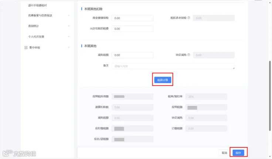Click the 备注 text area
This screenshot has height=159, width=272.
pos(173,66)
